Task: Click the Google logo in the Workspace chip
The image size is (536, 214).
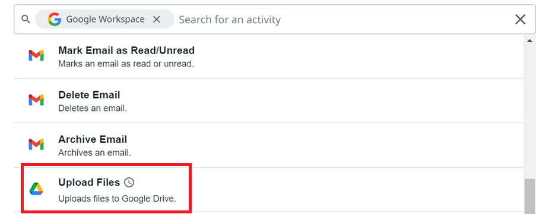Action: (55, 19)
